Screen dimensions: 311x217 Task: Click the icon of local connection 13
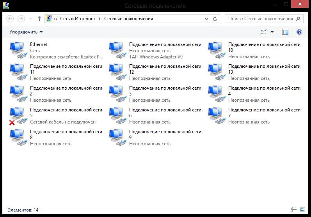point(217,72)
